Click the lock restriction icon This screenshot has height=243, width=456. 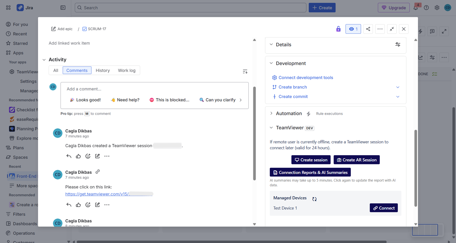[338, 29]
